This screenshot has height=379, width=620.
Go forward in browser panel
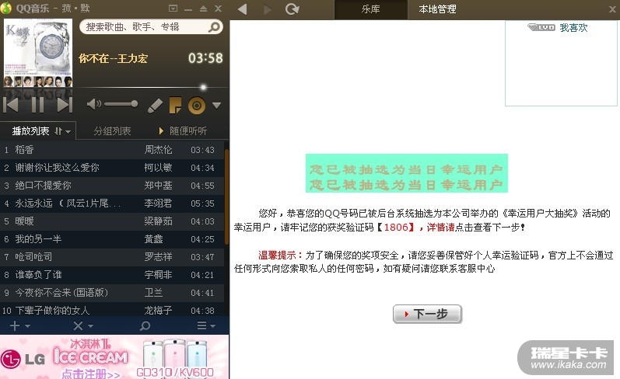coord(268,9)
